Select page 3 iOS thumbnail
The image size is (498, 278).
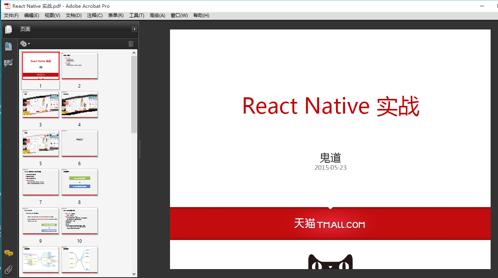click(41, 105)
